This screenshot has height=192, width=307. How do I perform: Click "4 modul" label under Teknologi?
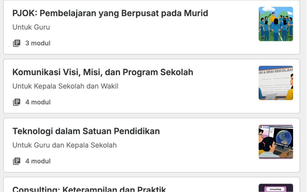click(38, 161)
